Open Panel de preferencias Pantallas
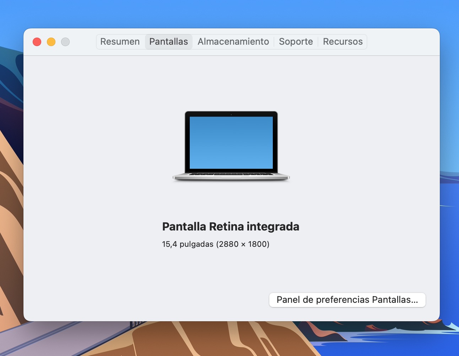This screenshot has height=356, width=459. coord(347,300)
